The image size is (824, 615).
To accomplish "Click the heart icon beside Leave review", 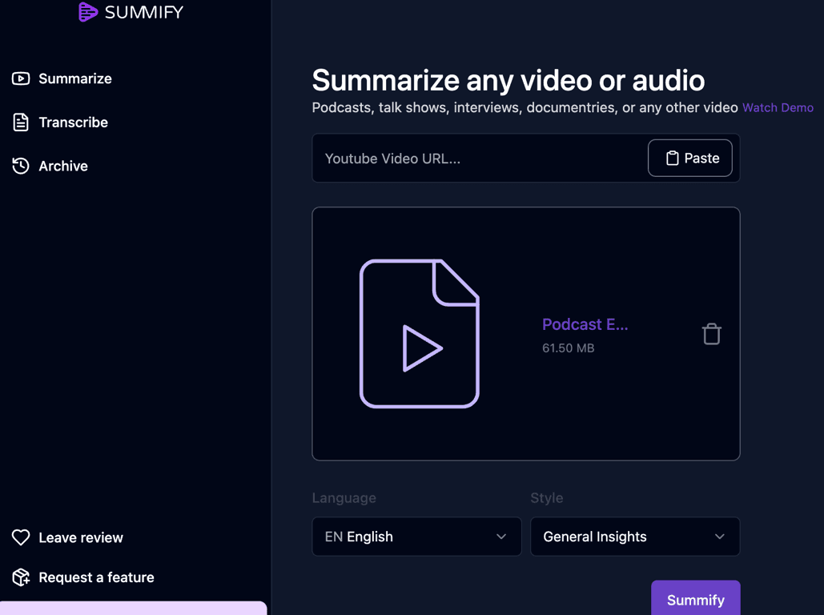I will [21, 537].
